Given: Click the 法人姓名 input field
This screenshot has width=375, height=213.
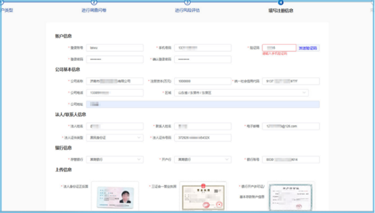Looking at the screenshot, I should 115,126.
